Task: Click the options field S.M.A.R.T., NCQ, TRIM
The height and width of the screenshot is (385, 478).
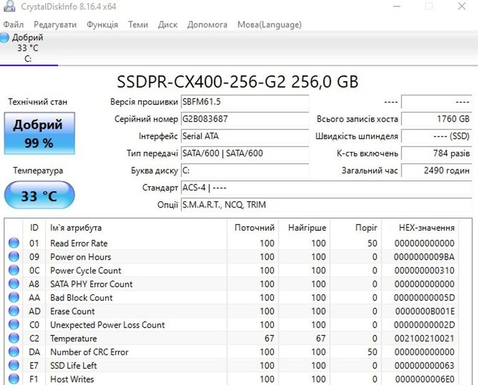Action: point(327,205)
